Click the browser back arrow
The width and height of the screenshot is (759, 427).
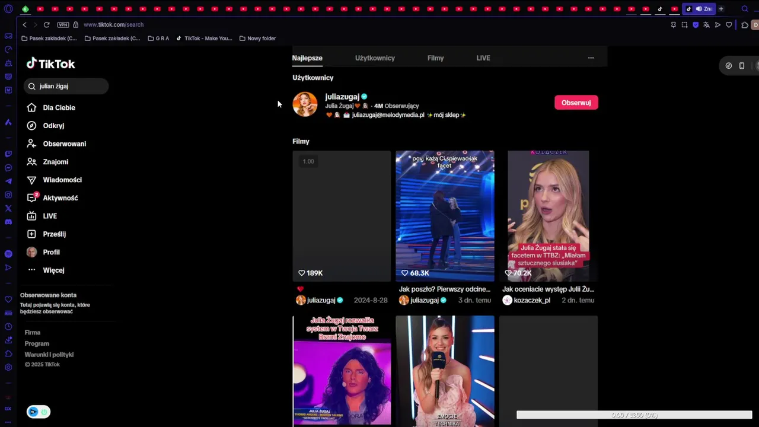24,25
